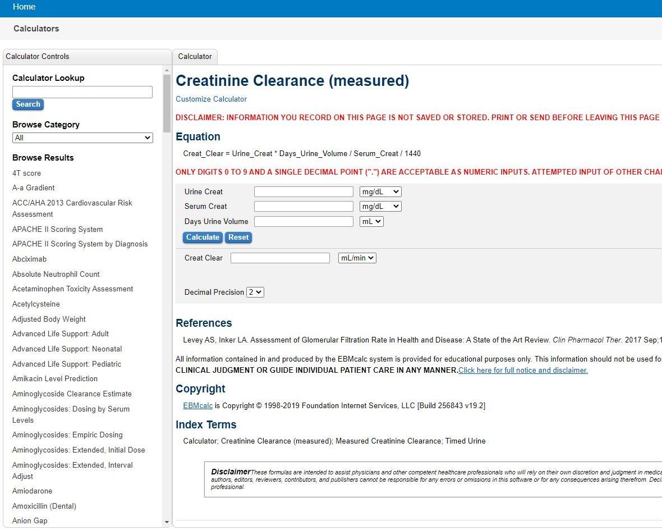Open the Calculators menu
The width and height of the screenshot is (662, 530).
pyautogui.click(x=36, y=29)
